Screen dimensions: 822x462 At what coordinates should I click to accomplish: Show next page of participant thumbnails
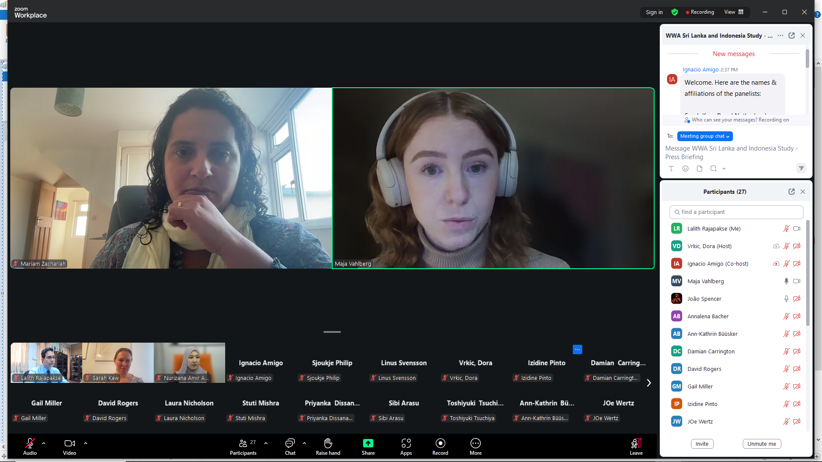(x=649, y=383)
